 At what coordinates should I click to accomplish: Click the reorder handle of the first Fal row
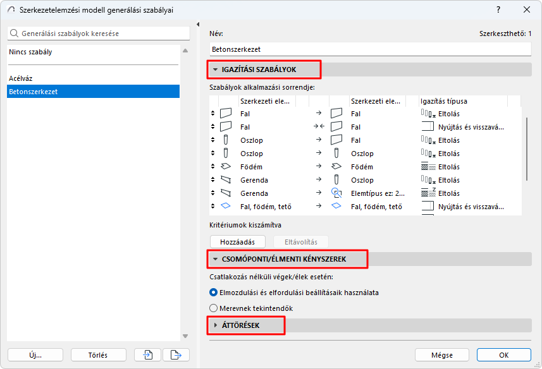click(x=213, y=114)
